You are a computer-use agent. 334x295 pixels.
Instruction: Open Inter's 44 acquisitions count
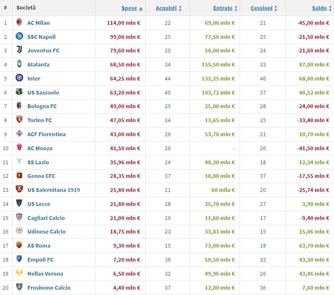tap(167, 78)
